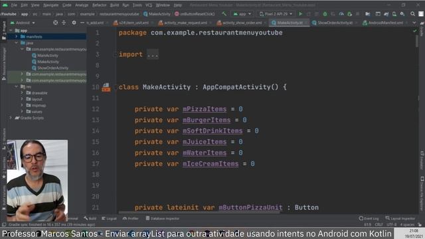Select ShowOrderActivity in the project tree
The image size is (425, 239).
(x=52, y=68)
